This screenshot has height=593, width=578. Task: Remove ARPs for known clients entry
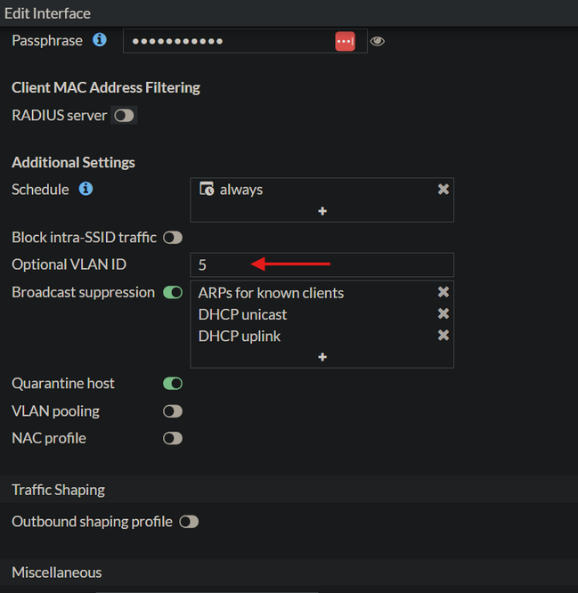pyautogui.click(x=443, y=292)
